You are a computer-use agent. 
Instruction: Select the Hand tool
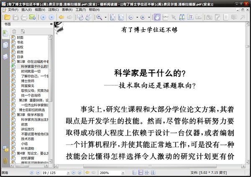pos(157,17)
